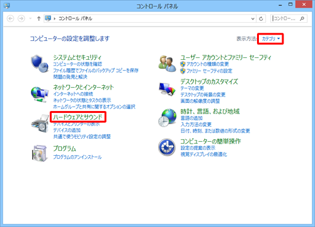Click デバイスの追加 link
The image size is (315, 227).
coord(67,130)
